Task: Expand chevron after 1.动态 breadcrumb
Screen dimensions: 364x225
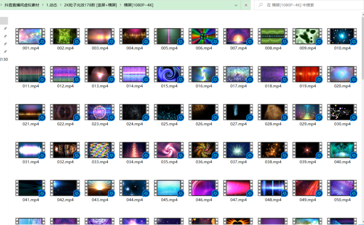Action: [x=60, y=5]
